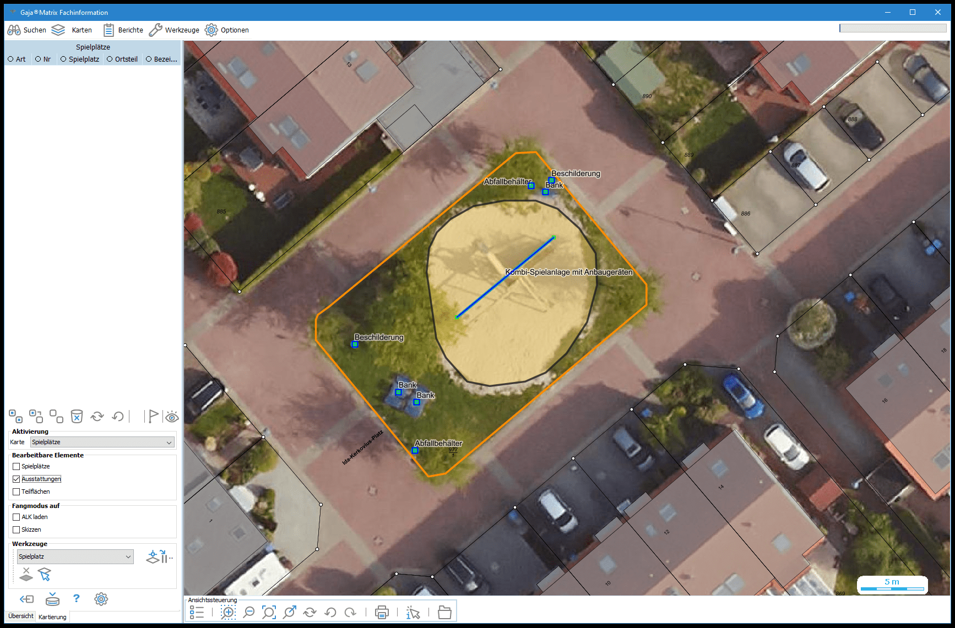This screenshot has width=955, height=628.
Task: Click the print map icon
Action: (382, 612)
